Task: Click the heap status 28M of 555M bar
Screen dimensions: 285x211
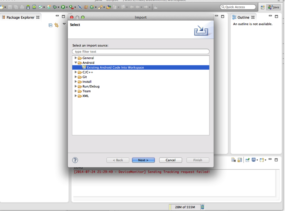Action: pos(185,207)
